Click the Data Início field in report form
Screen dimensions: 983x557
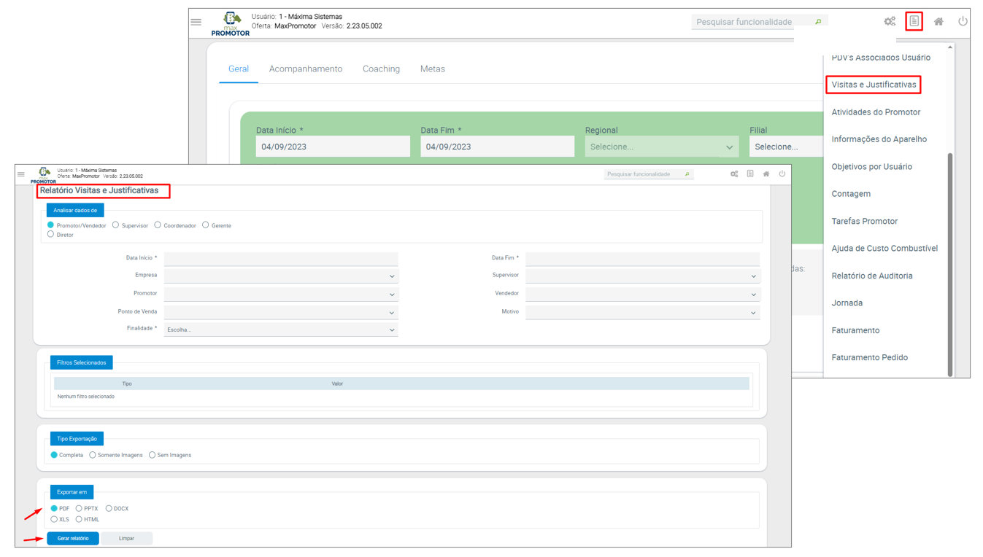(281, 258)
